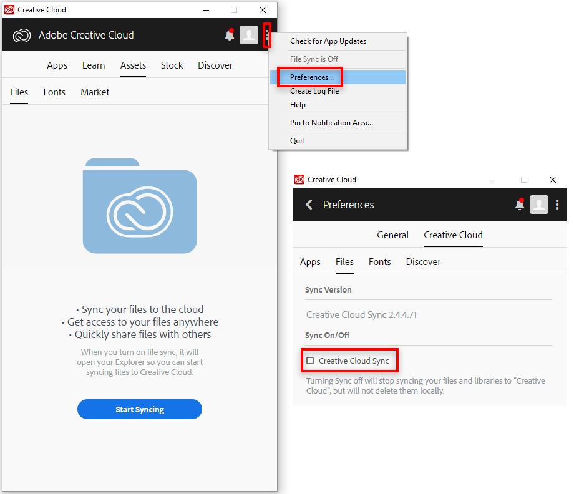Click the Sync On/Off heading
The height and width of the screenshot is (494, 574).
click(x=328, y=335)
